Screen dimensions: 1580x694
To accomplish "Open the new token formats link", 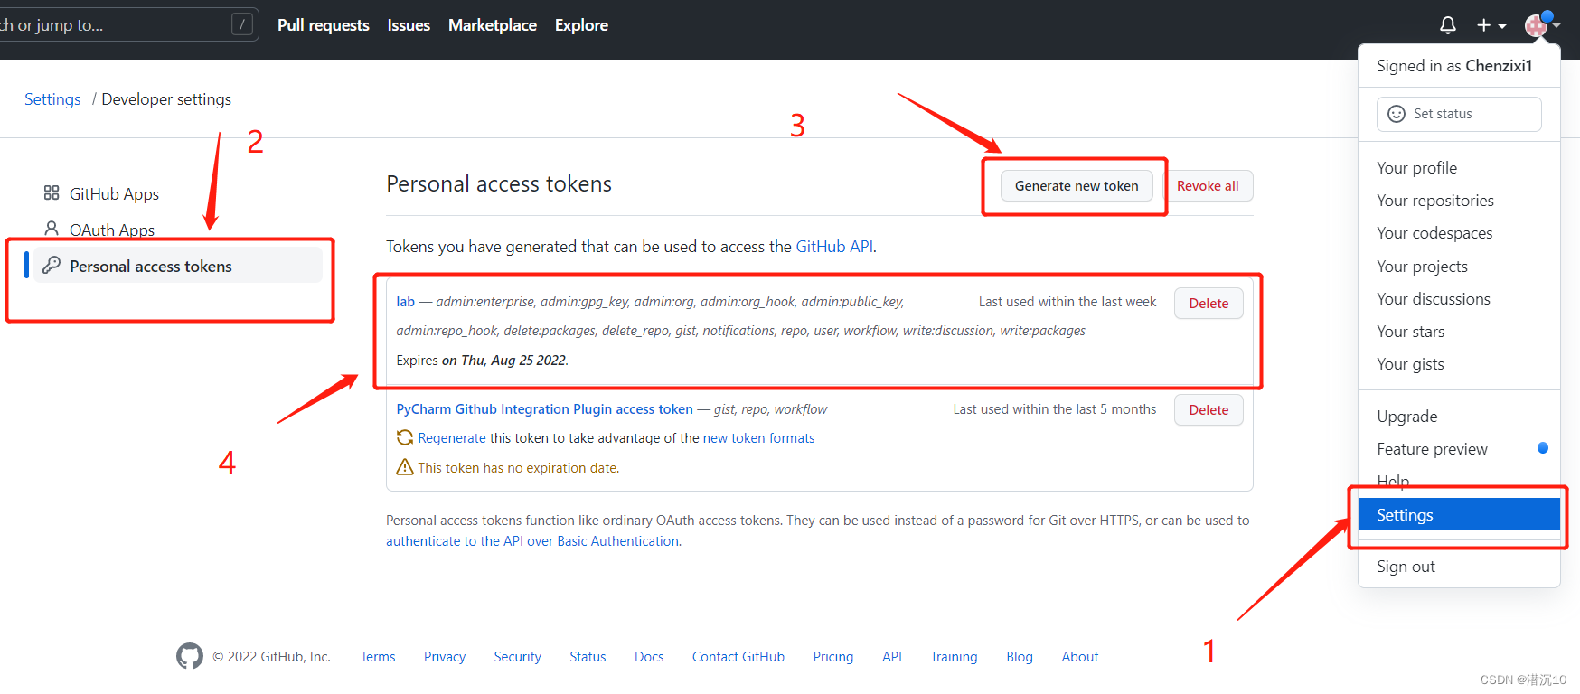I will [x=758, y=438].
